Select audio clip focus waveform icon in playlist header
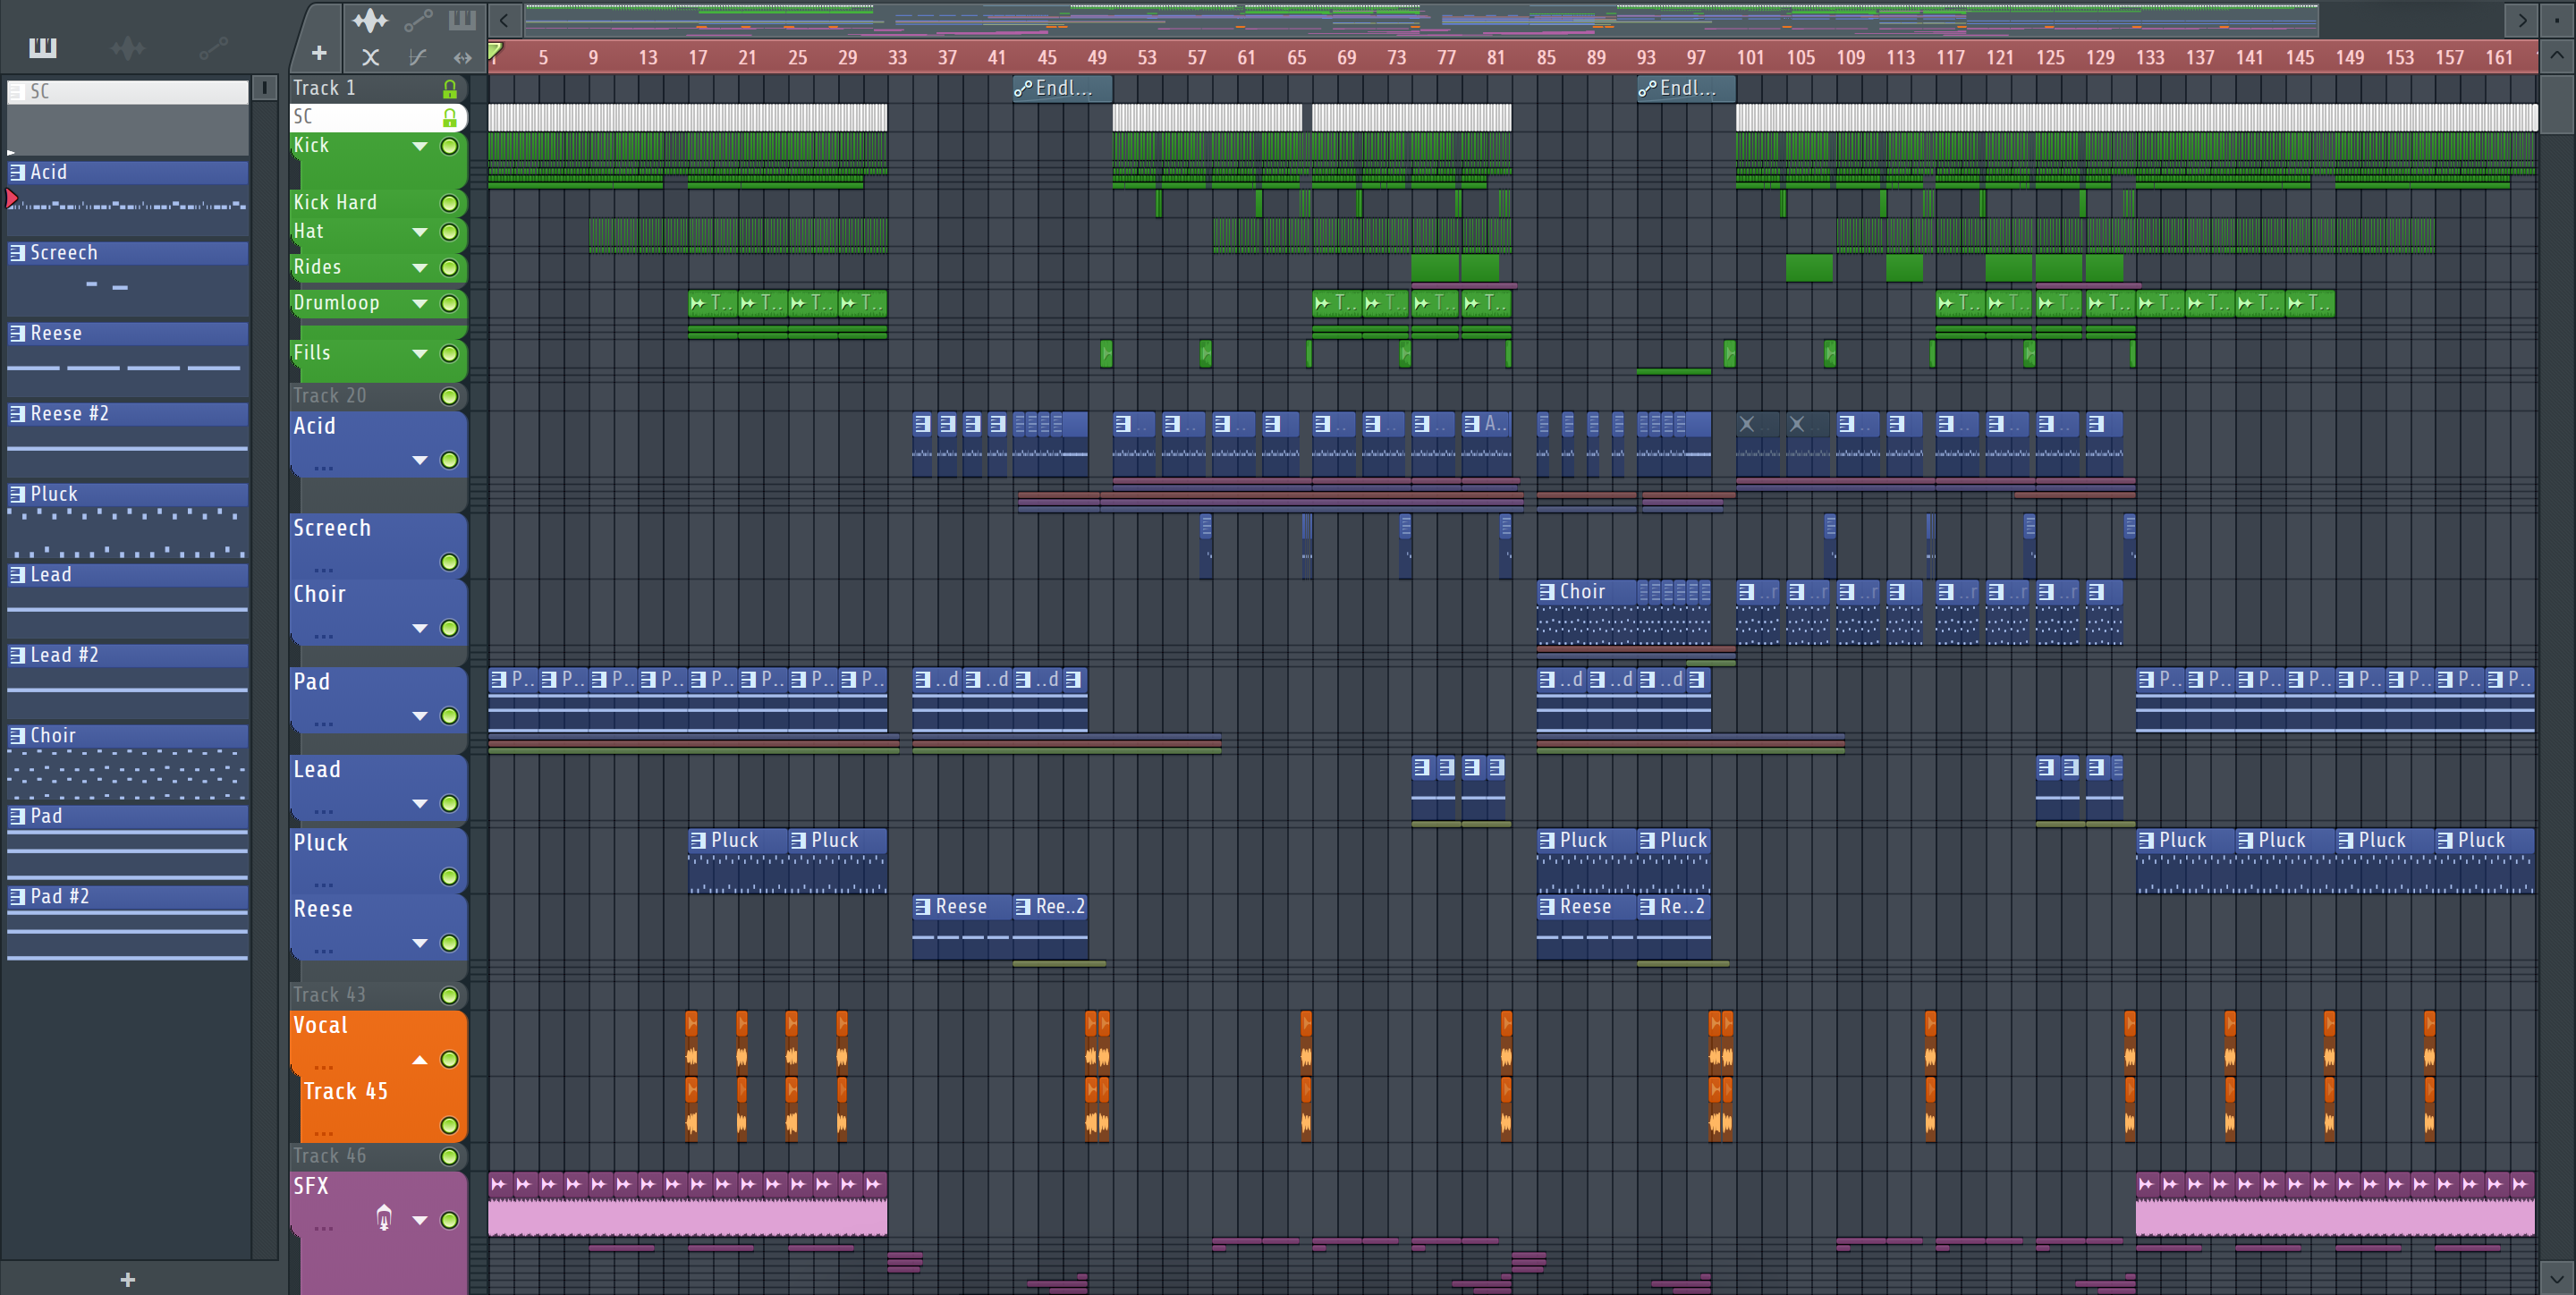 click(x=369, y=20)
